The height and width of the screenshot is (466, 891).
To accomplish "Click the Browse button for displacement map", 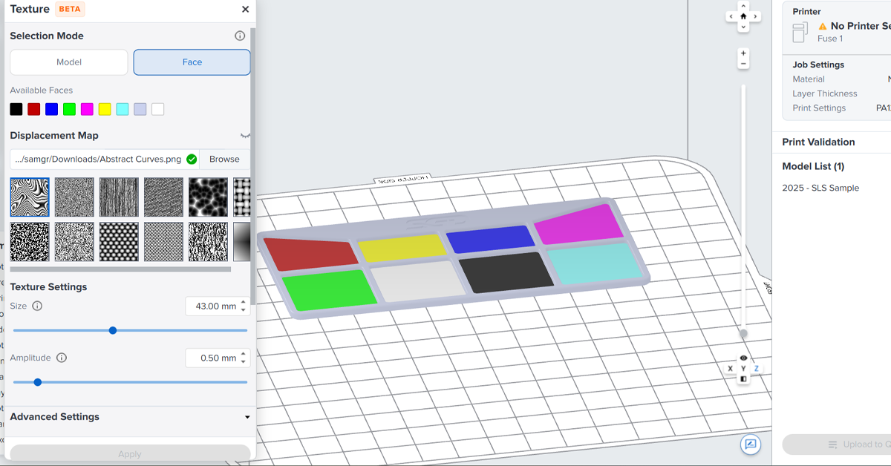I will pyautogui.click(x=224, y=159).
